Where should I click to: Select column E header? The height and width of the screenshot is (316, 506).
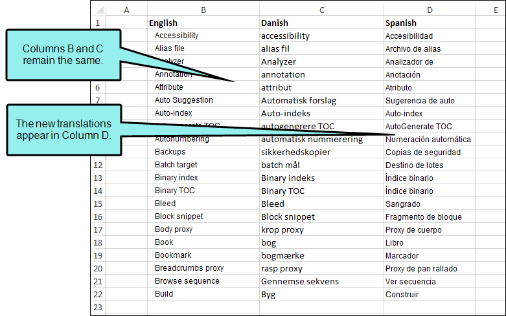(491, 10)
